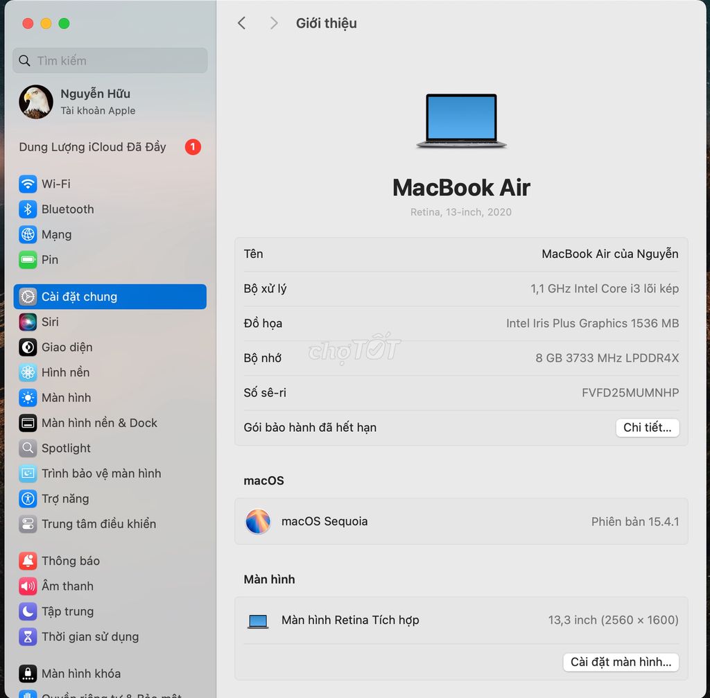Screen dimensions: 710x698
Task: Open the Mạng network globe icon
Action: tap(28, 234)
